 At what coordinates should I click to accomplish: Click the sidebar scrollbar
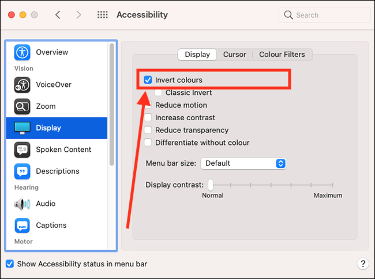(111, 104)
